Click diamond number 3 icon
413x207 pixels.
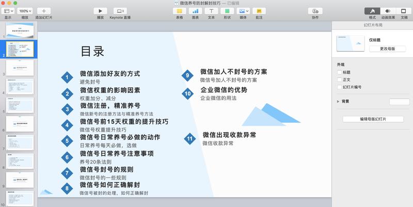tap(67, 109)
